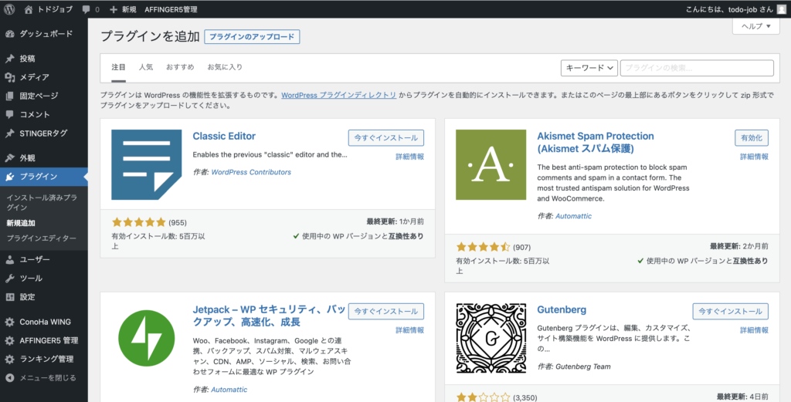Image resolution: width=791 pixels, height=402 pixels.
Task: Click the 外観 paintbrush icon
Action: pyautogui.click(x=9, y=157)
